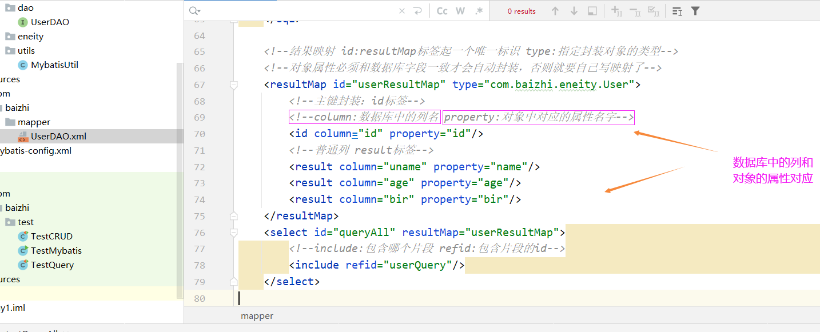The image size is (820, 332).
Task: Open the search filter funnel icon
Action: pyautogui.click(x=695, y=11)
